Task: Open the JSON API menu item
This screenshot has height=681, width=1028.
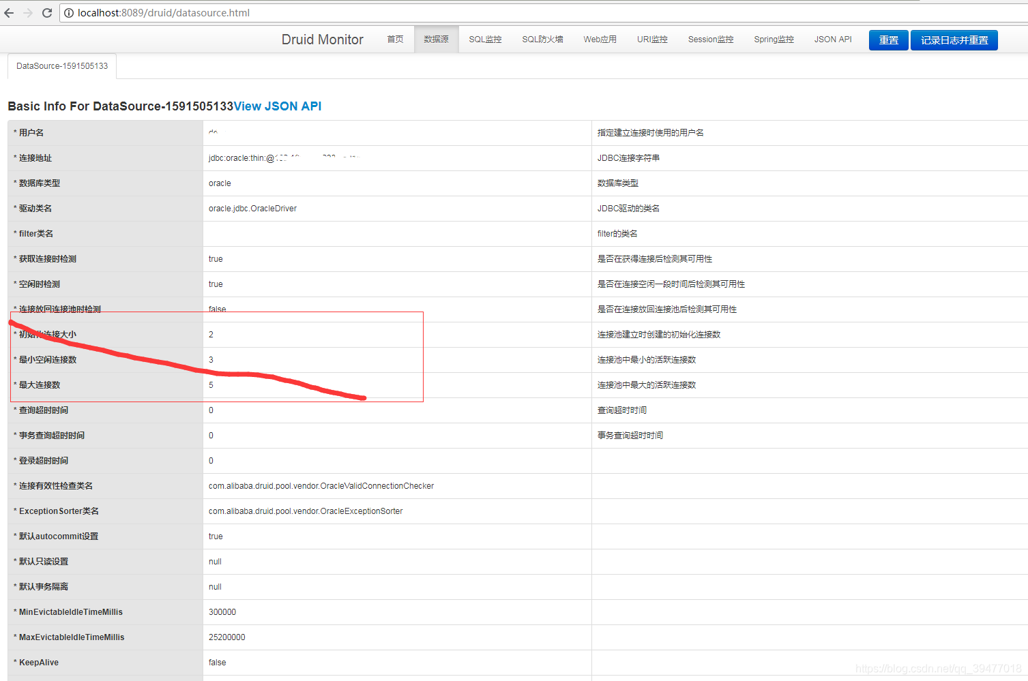Action: point(833,40)
